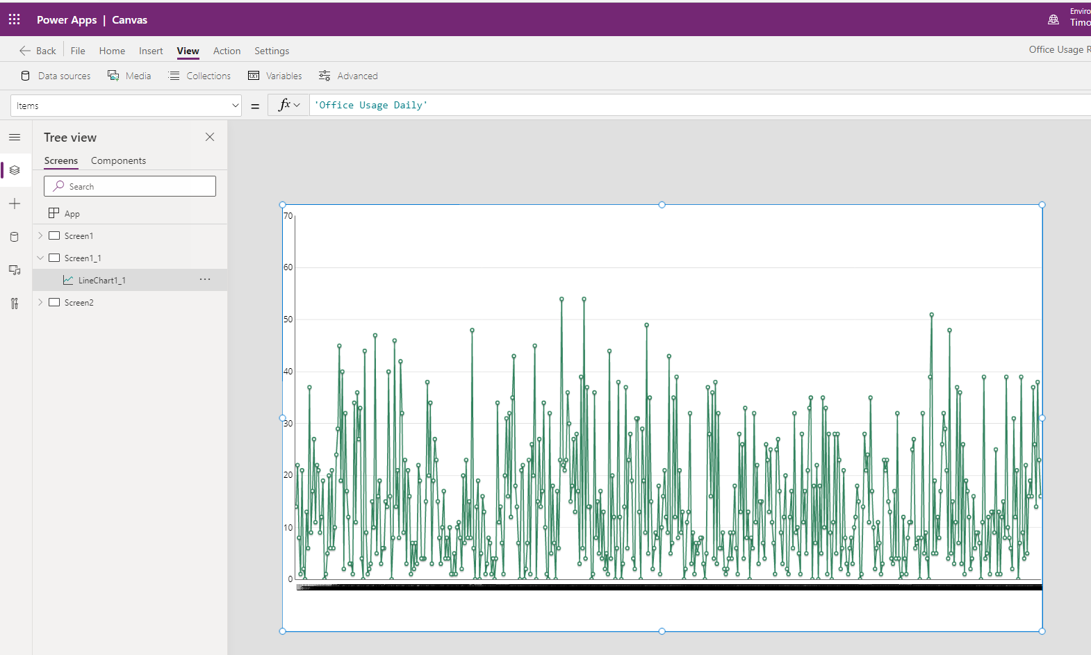Open Advanced tools icon in left sidebar
1091x655 pixels.
(x=15, y=304)
